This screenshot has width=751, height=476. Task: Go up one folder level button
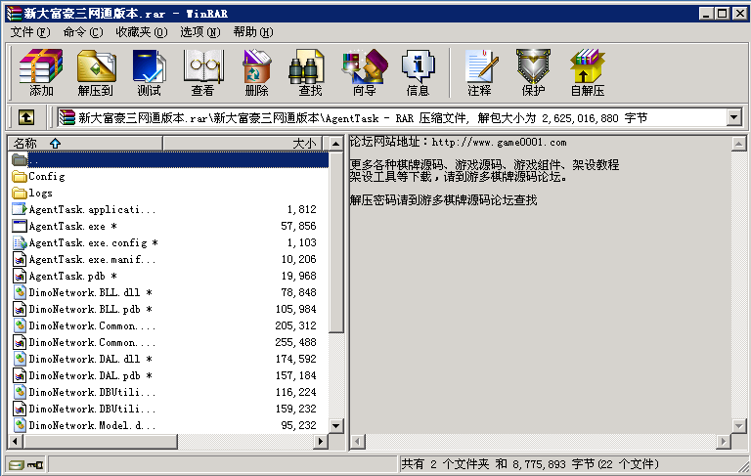pyautogui.click(x=25, y=117)
